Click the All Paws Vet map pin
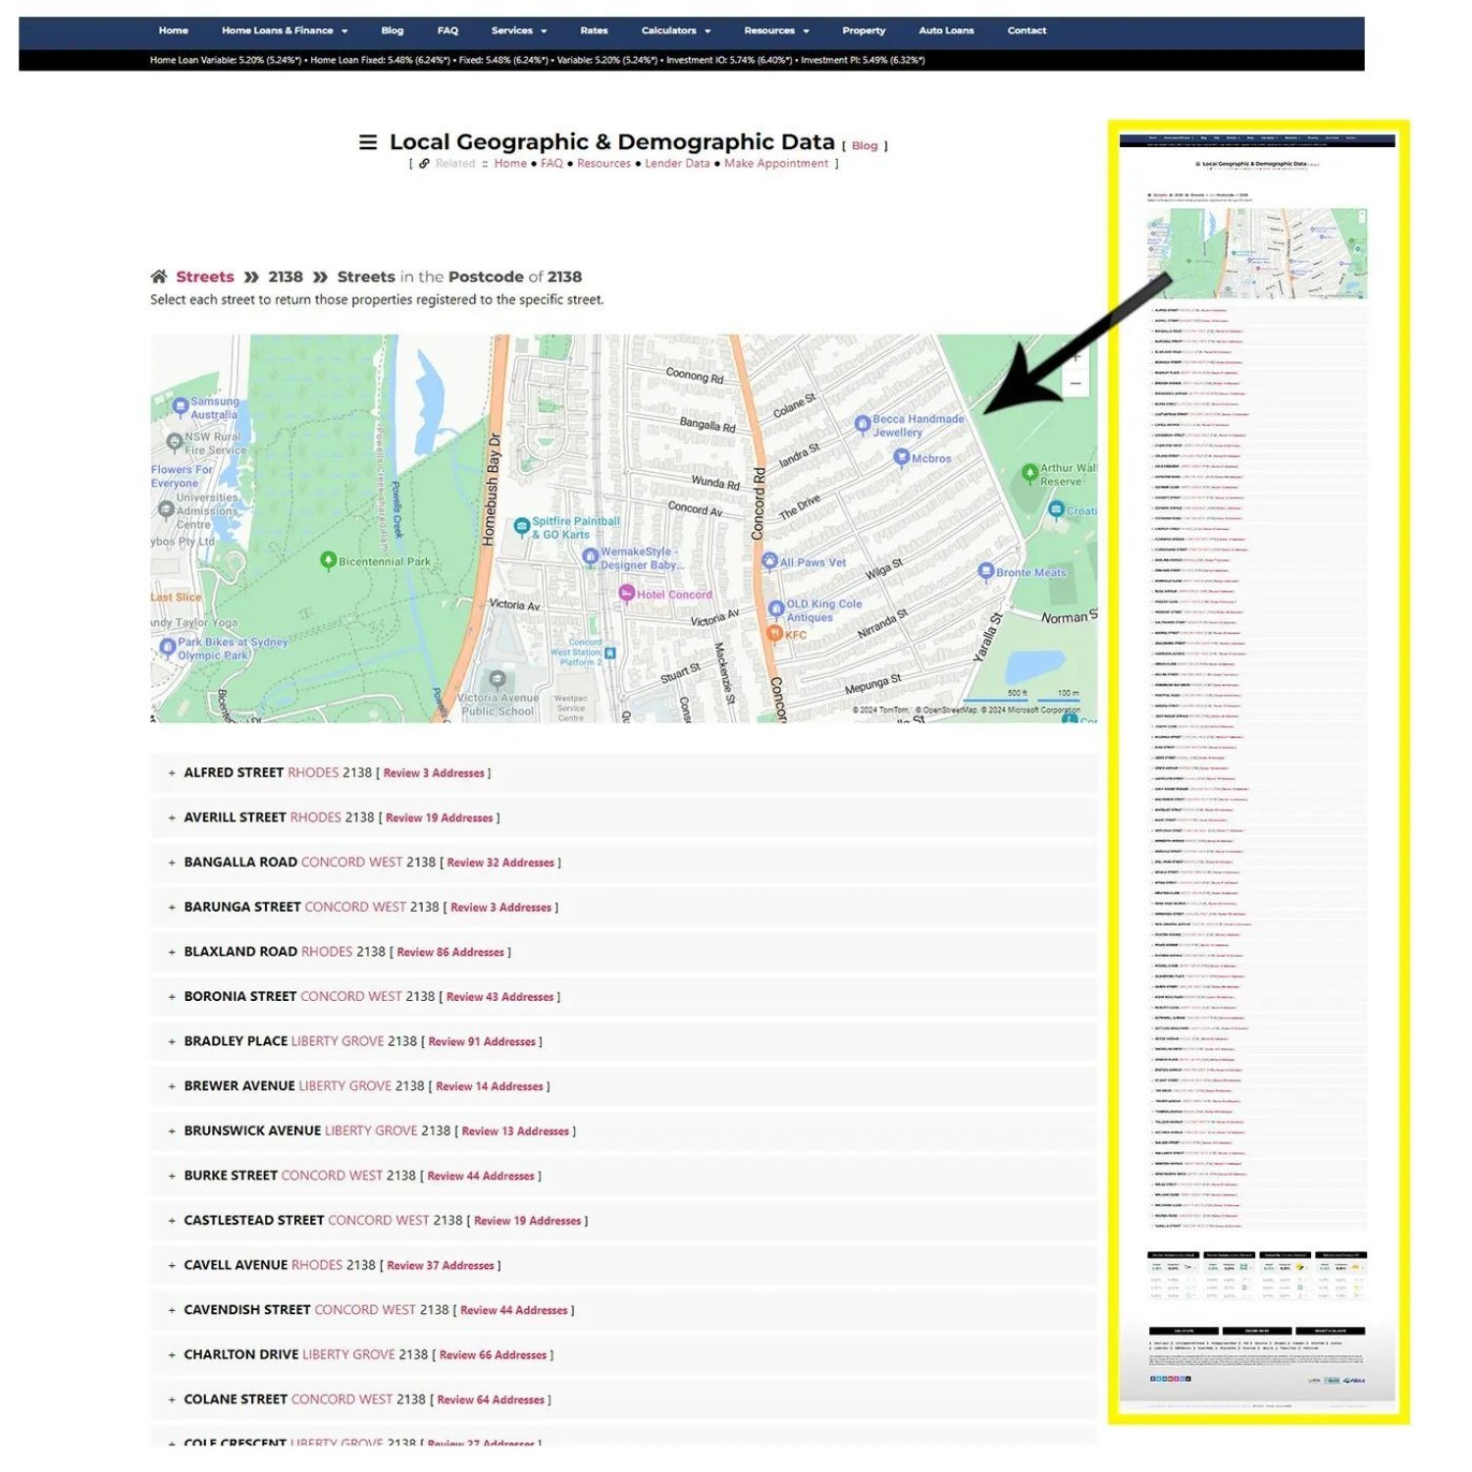1472x1472 pixels. (x=769, y=561)
